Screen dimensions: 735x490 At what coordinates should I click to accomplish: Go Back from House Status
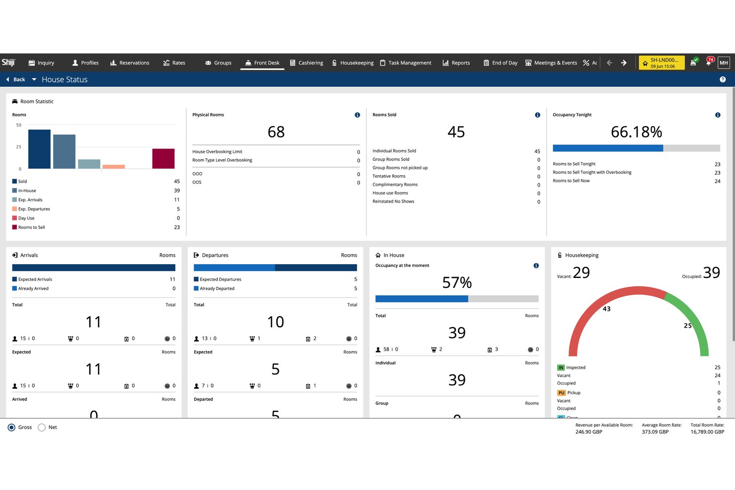click(15, 79)
